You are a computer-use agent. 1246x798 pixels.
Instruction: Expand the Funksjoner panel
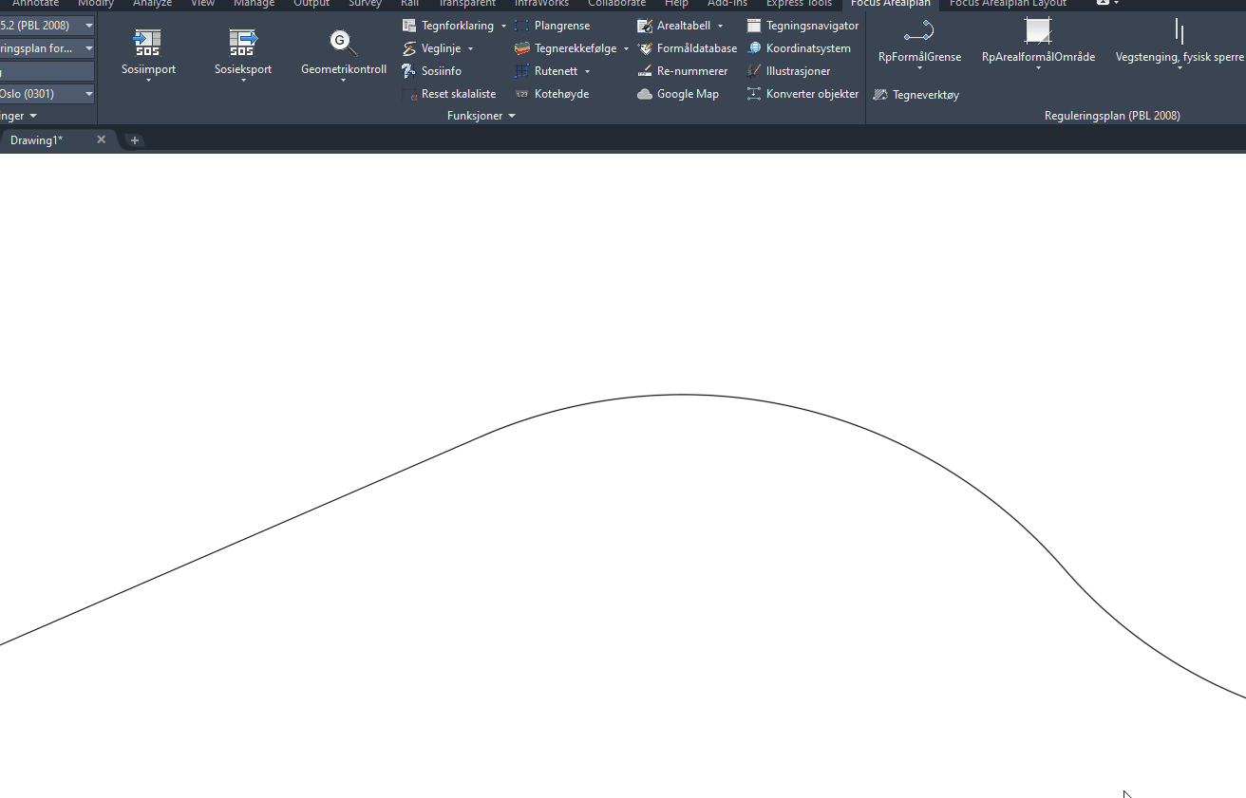tap(481, 116)
